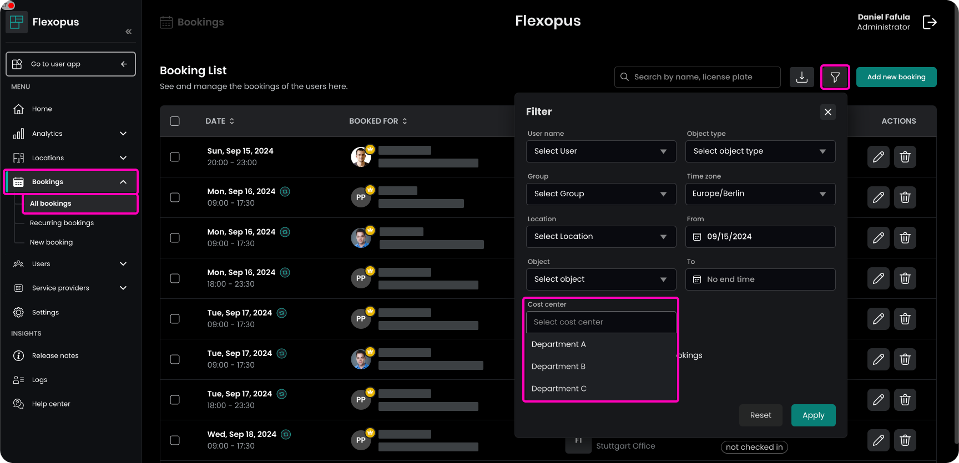
Task: Select the Wed, Sep 18 booking checkbox
Action: [175, 440]
